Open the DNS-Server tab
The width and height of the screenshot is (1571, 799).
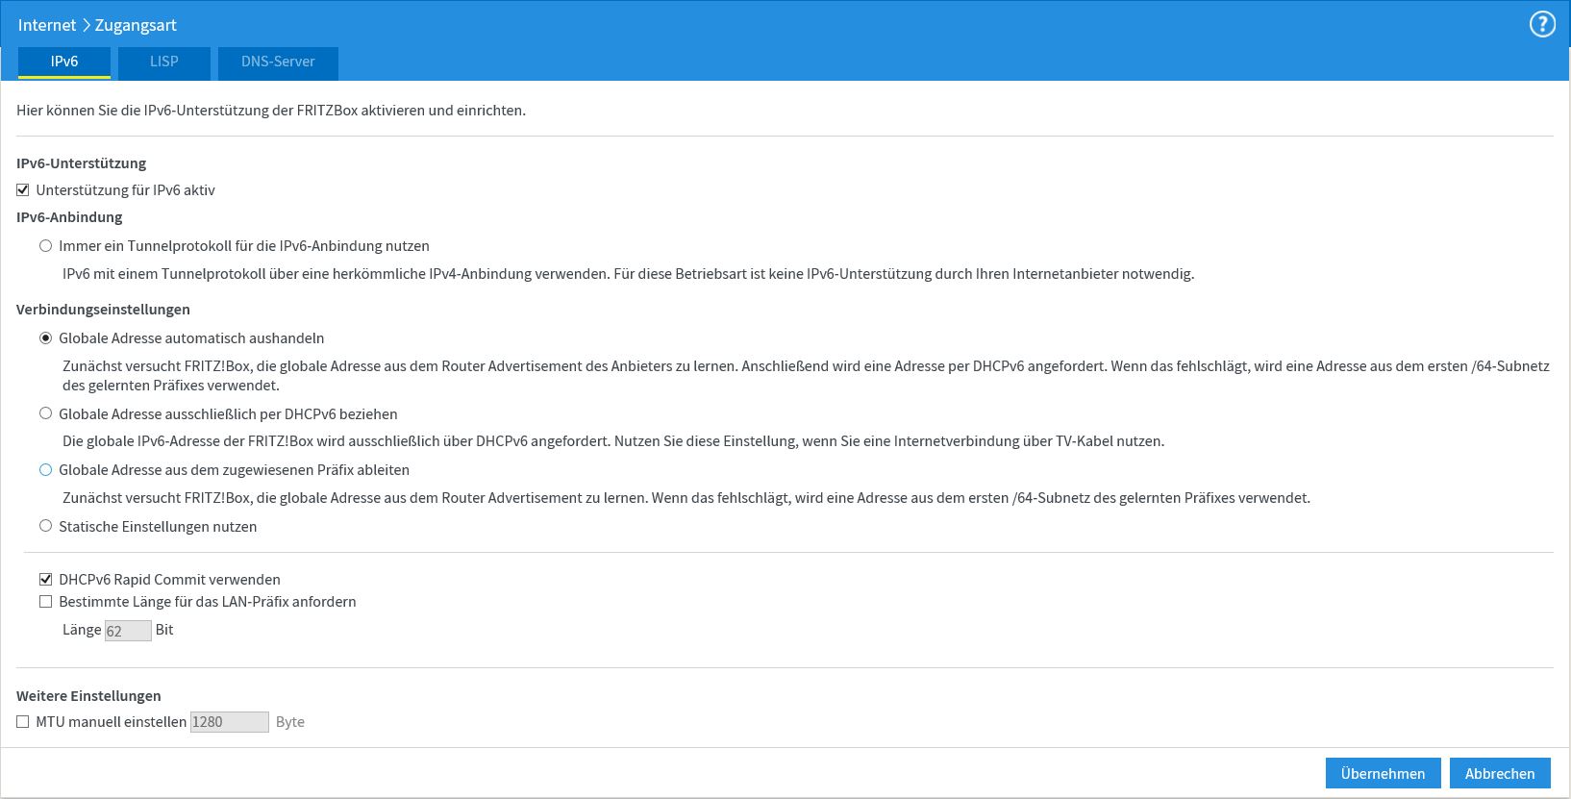[x=278, y=62]
